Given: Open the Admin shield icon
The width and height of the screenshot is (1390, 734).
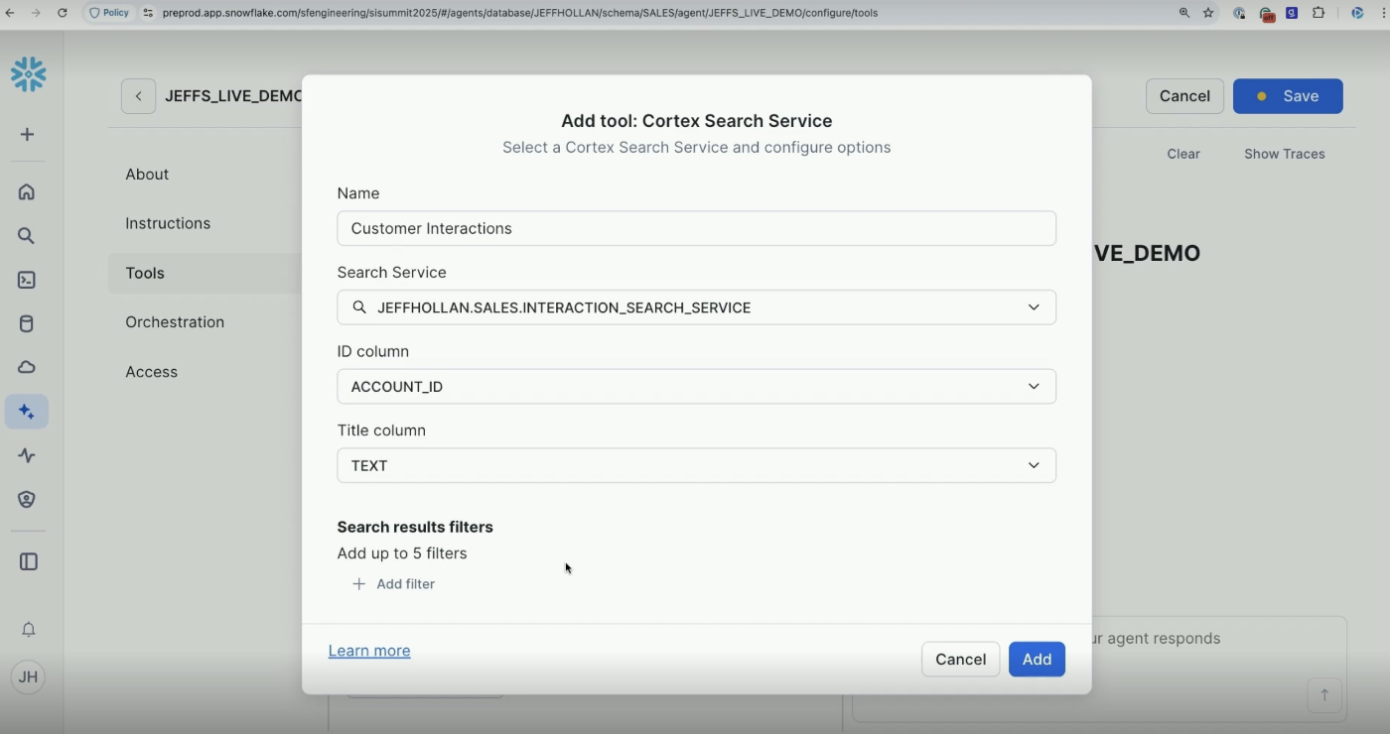Looking at the screenshot, I should coord(27,499).
